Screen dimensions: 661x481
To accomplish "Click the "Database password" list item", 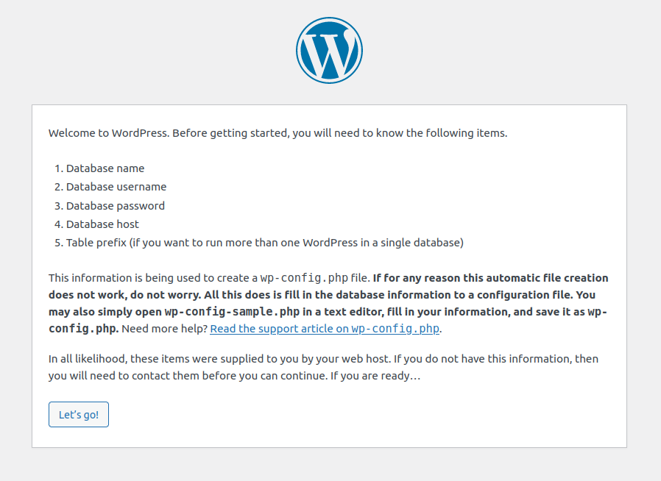I will point(116,206).
